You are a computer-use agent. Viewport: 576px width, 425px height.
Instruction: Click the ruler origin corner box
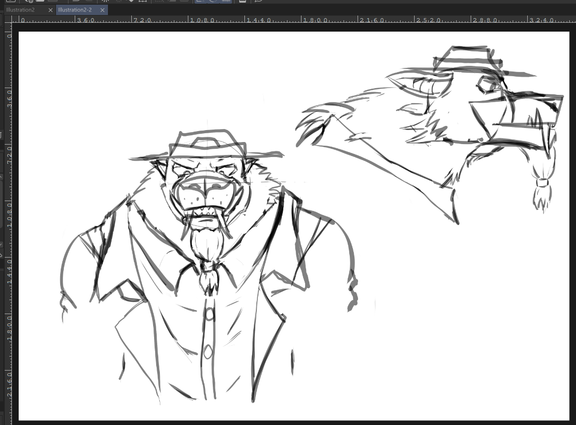coord(9,20)
